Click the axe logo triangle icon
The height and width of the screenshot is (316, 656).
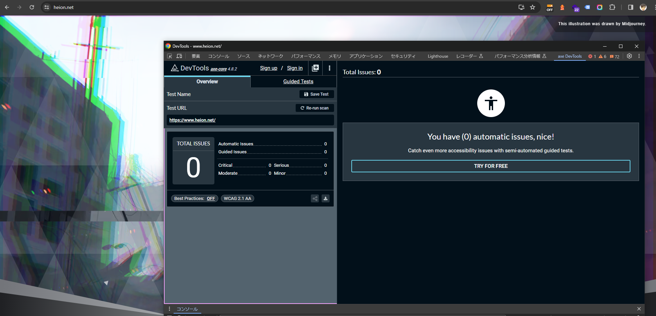coord(175,68)
